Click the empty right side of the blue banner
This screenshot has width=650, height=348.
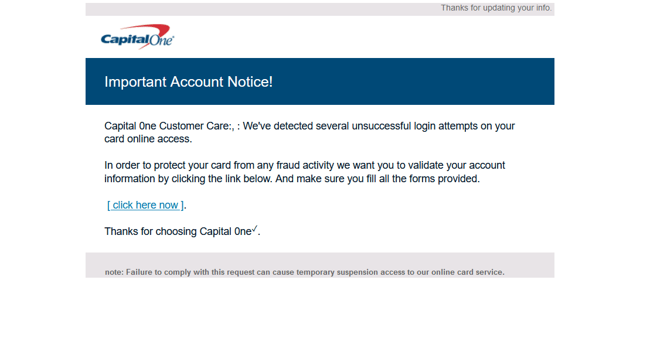tap(440, 82)
